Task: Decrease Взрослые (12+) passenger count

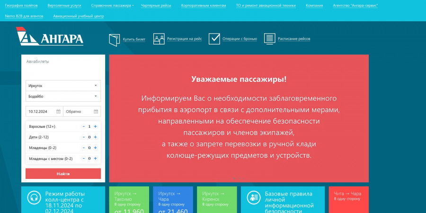Action: pyautogui.click(x=84, y=126)
